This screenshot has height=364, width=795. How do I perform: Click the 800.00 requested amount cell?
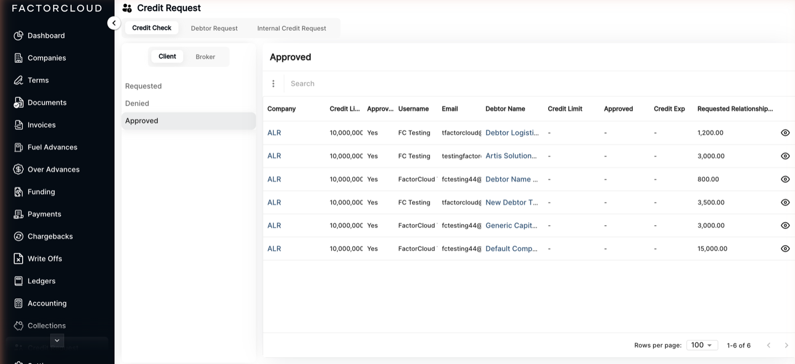pos(708,180)
